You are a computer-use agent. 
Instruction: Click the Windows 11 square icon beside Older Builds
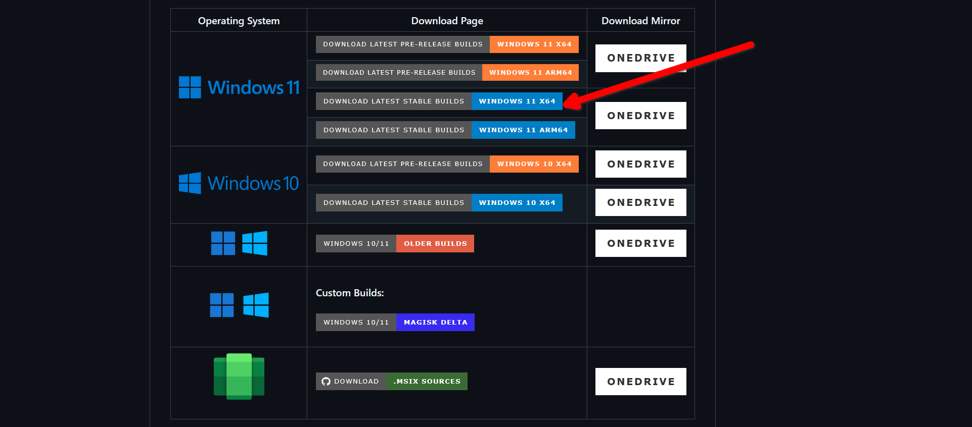[x=223, y=243]
